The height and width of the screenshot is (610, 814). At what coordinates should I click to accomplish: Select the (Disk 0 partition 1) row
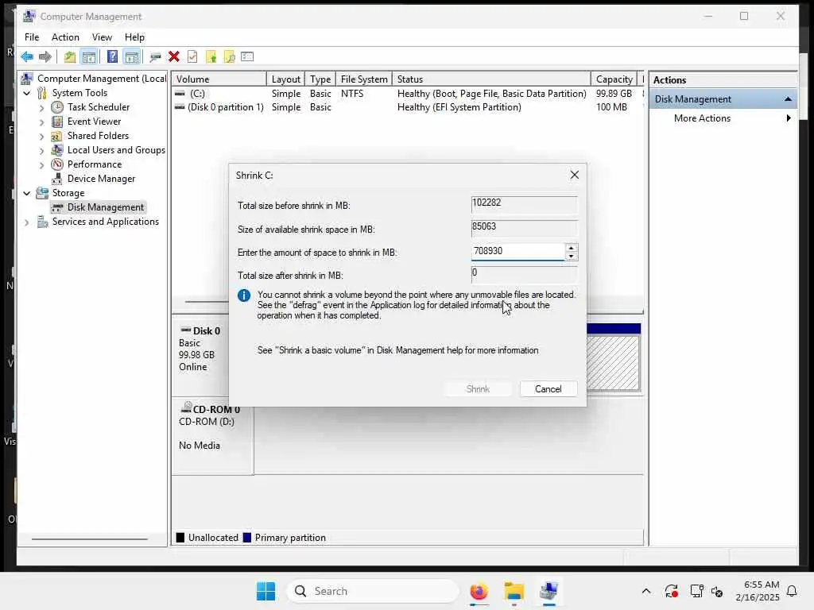[408, 107]
